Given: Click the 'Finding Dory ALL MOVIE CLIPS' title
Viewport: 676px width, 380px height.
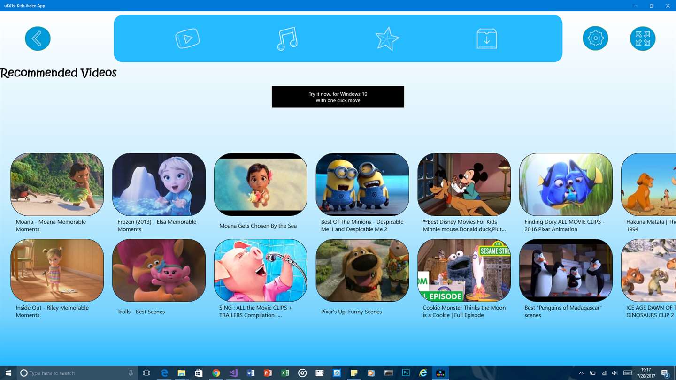Looking at the screenshot, I should click(564, 226).
